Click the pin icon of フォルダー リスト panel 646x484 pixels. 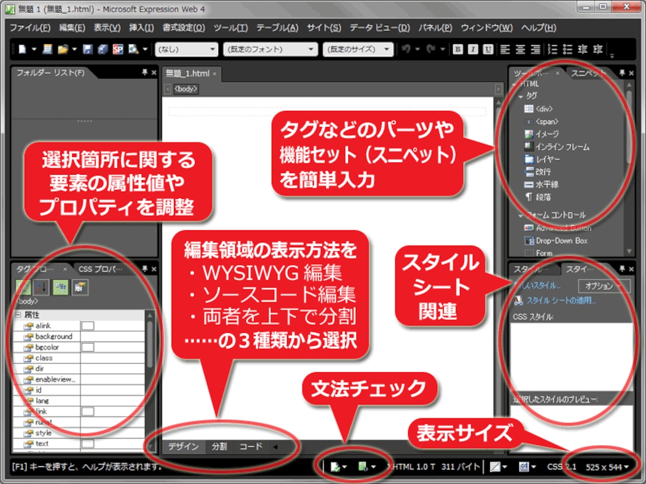click(144, 72)
